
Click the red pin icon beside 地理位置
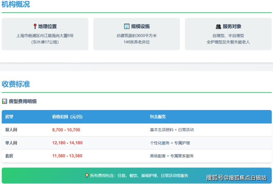35,26
